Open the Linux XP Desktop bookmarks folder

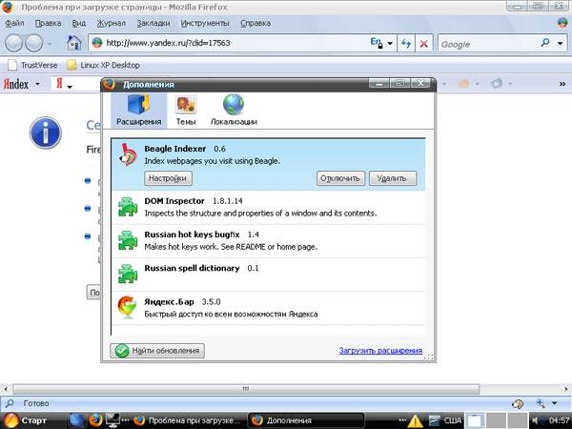[x=104, y=65]
